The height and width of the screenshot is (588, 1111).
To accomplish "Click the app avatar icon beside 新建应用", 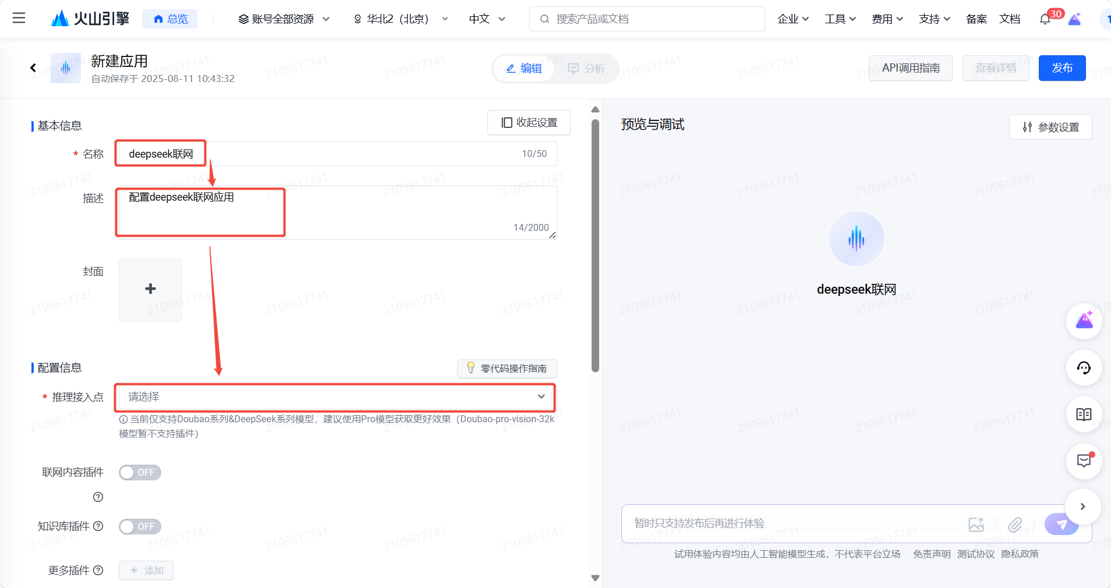I will [x=65, y=68].
